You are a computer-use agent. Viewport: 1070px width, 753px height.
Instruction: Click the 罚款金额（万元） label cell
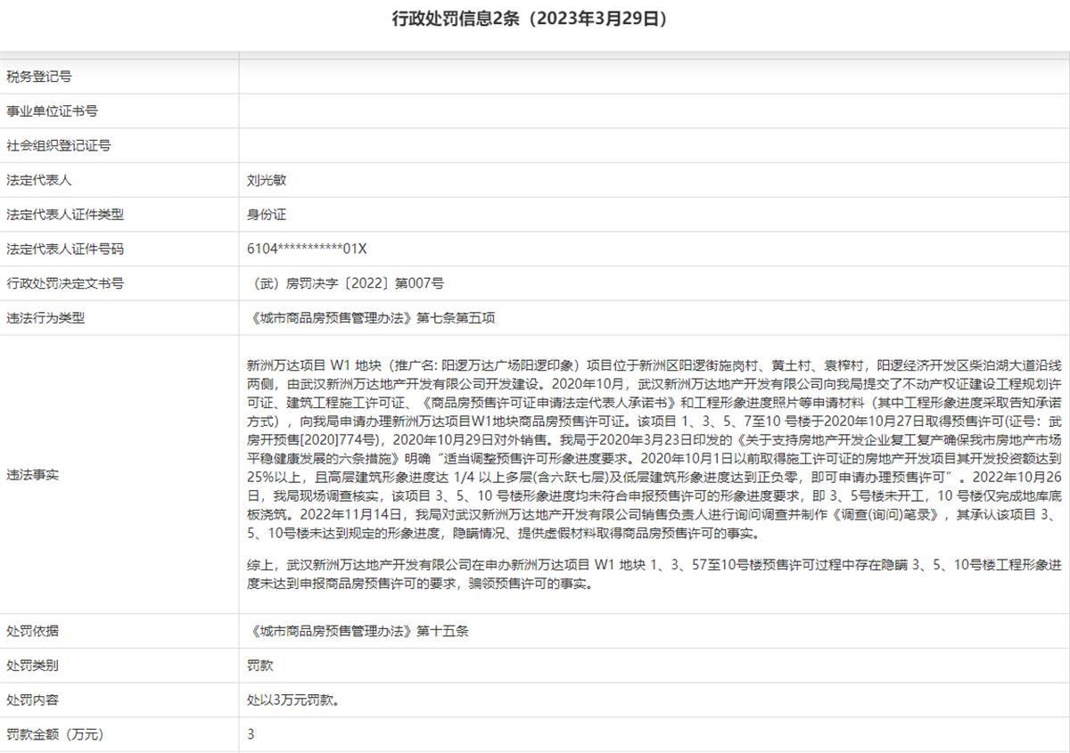(55, 734)
